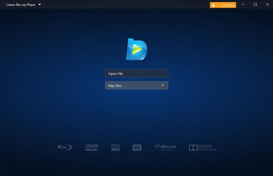Screen dimensions: 273x176
Task: Click the crown icon on Get Pro
Action: tap(213, 5)
